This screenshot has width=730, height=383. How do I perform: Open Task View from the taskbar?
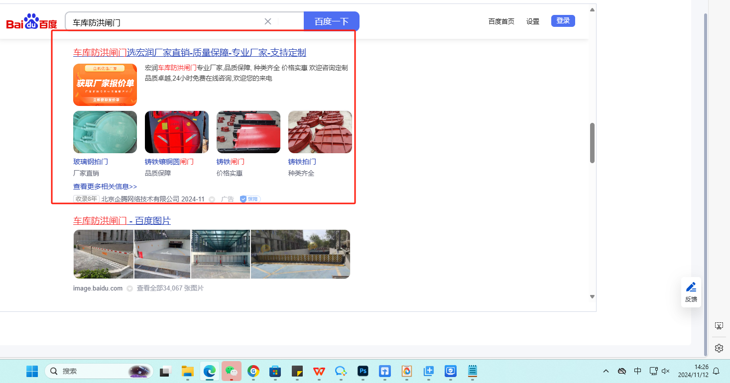click(165, 371)
